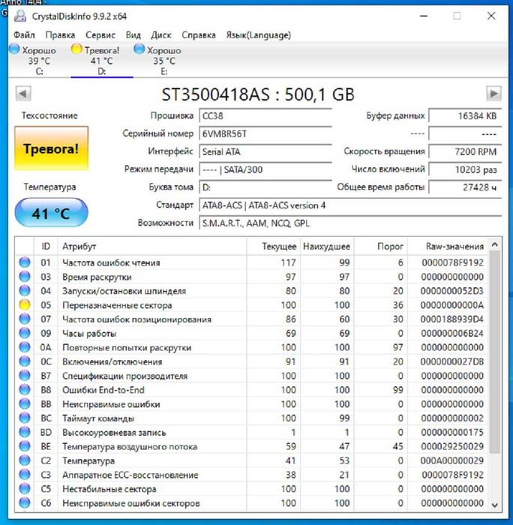513x525 pixels.
Task: Click the Прошивка field CC38
Action: [x=265, y=115]
